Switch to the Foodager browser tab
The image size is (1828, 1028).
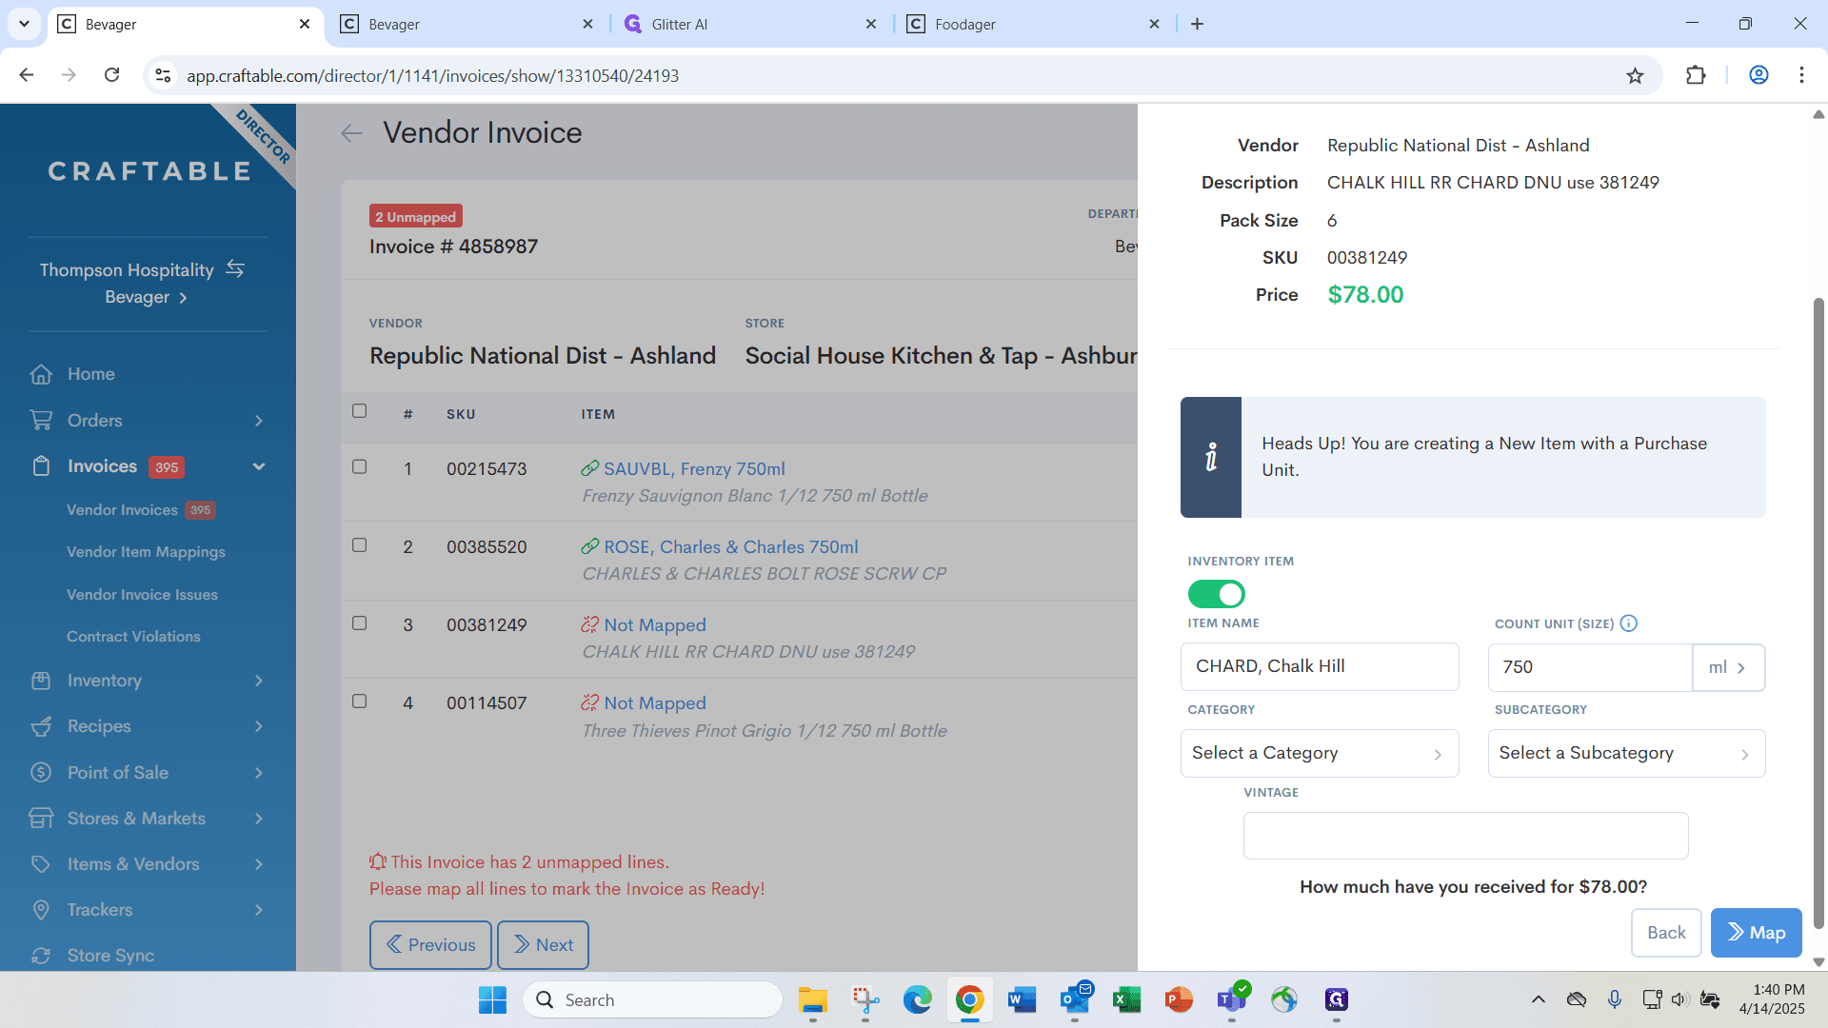1034,24
